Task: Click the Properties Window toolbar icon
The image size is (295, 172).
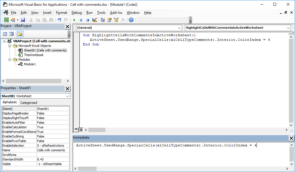Action: tap(109, 20)
